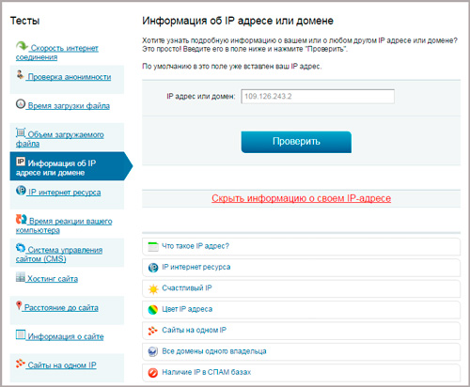Click the green arrow internet speed icon
The image size is (470, 387).
pyautogui.click(x=22, y=46)
